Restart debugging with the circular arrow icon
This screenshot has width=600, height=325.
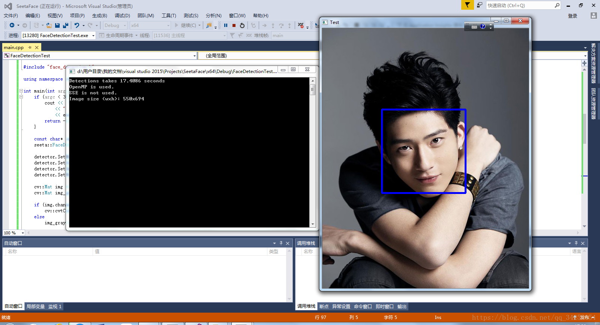[x=242, y=25]
